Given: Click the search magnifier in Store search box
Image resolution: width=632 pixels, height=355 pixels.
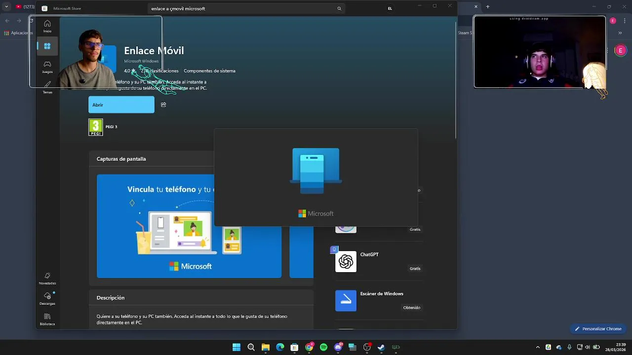Looking at the screenshot, I should 339,8.
